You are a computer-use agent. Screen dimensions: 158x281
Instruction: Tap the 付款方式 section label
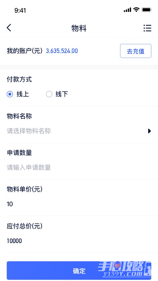[x=19, y=79]
